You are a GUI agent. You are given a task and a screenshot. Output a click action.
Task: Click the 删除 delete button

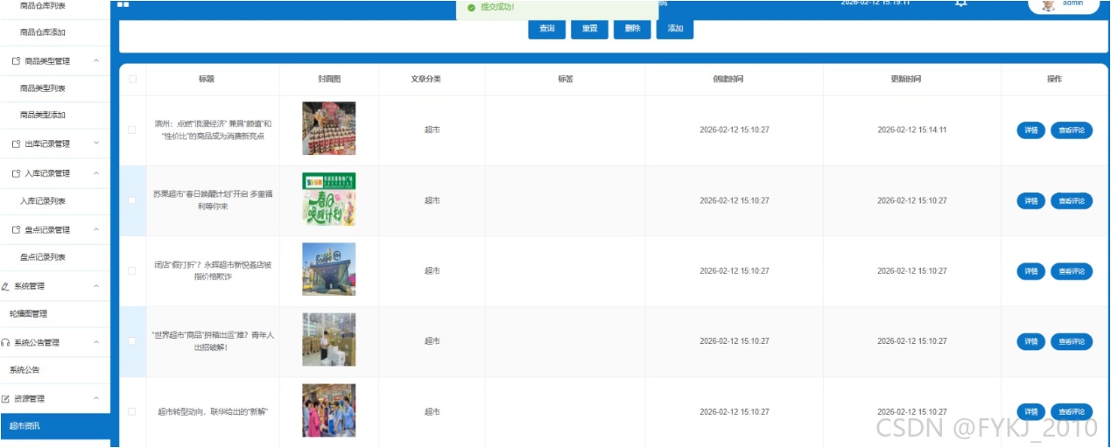pos(632,29)
